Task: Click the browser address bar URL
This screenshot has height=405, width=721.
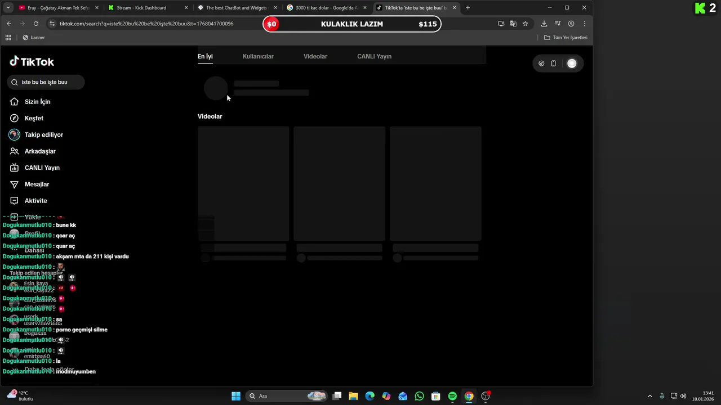Action: click(146, 24)
